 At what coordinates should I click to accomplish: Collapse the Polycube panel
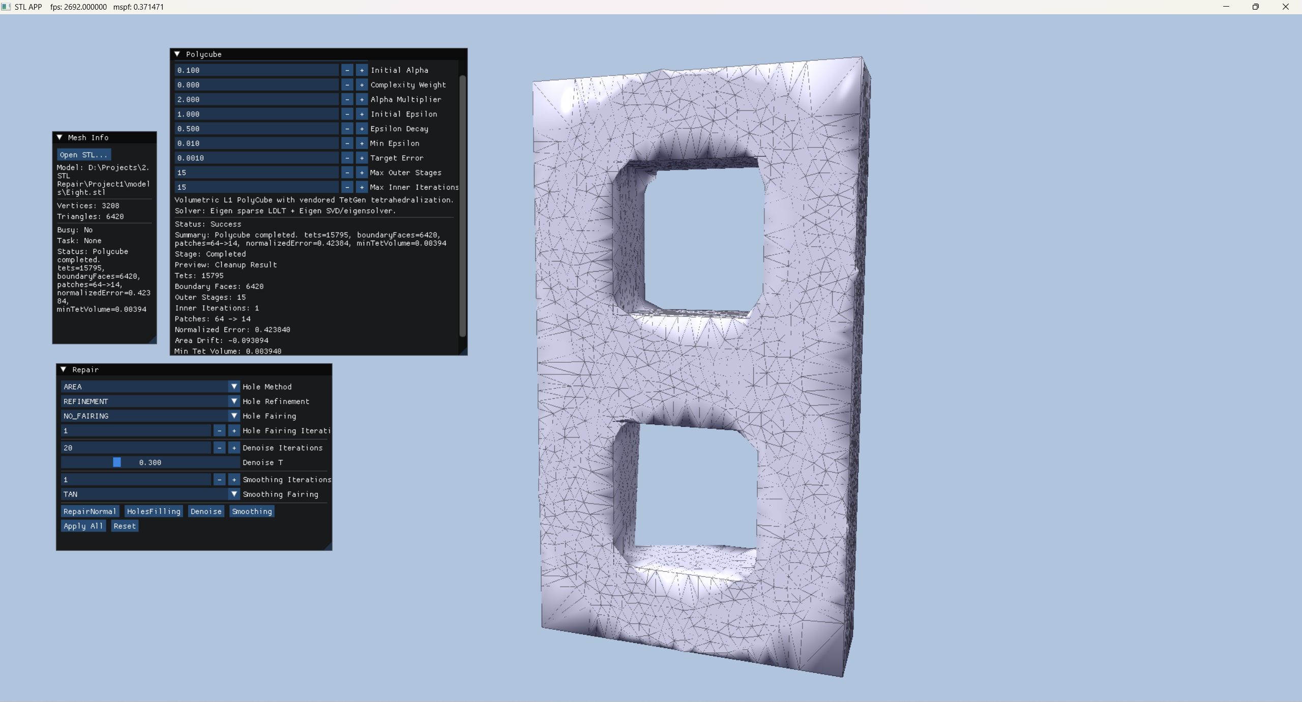(x=177, y=54)
